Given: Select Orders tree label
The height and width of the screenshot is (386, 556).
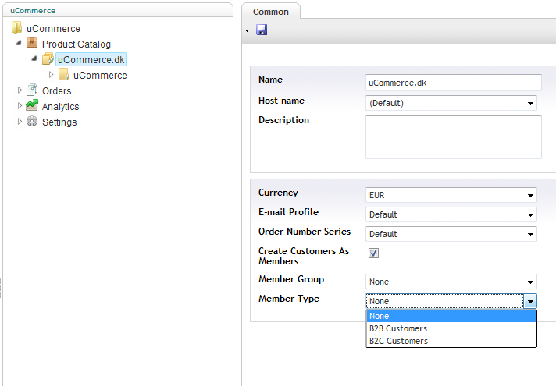Looking at the screenshot, I should 57,90.
